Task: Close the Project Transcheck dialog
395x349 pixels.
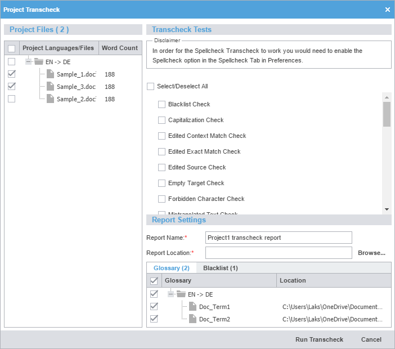Action: tap(388, 10)
